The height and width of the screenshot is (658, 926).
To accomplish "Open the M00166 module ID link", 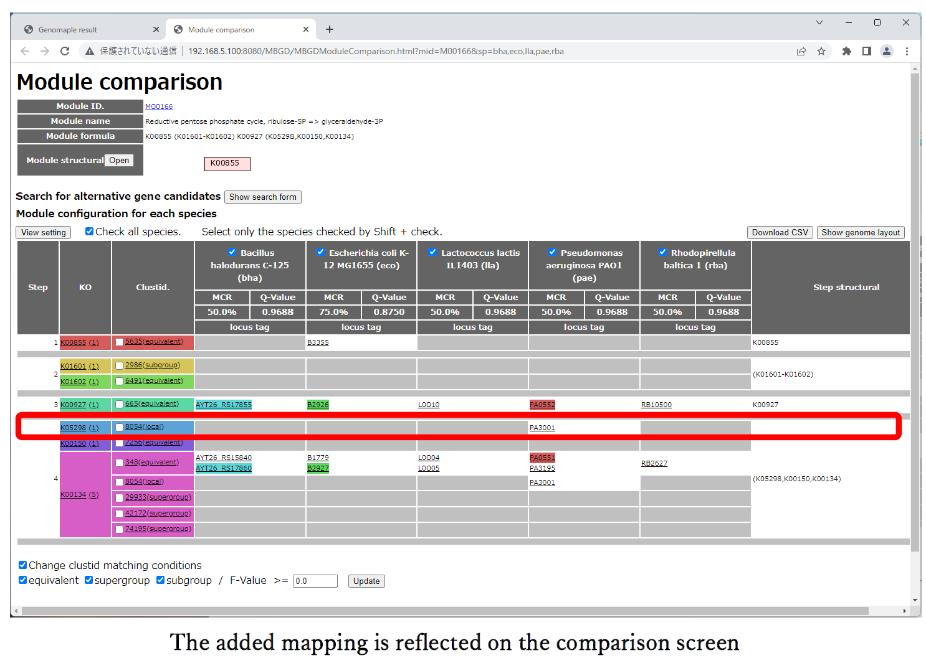I will tap(159, 106).
